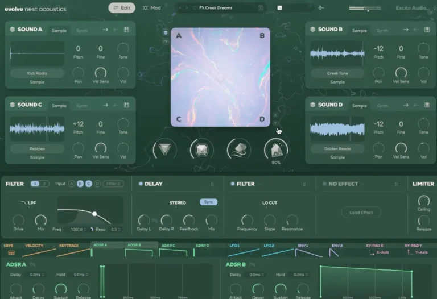Click Sound B next-sample right arrow
Viewport: 437px width, 299px height.
[406, 30]
